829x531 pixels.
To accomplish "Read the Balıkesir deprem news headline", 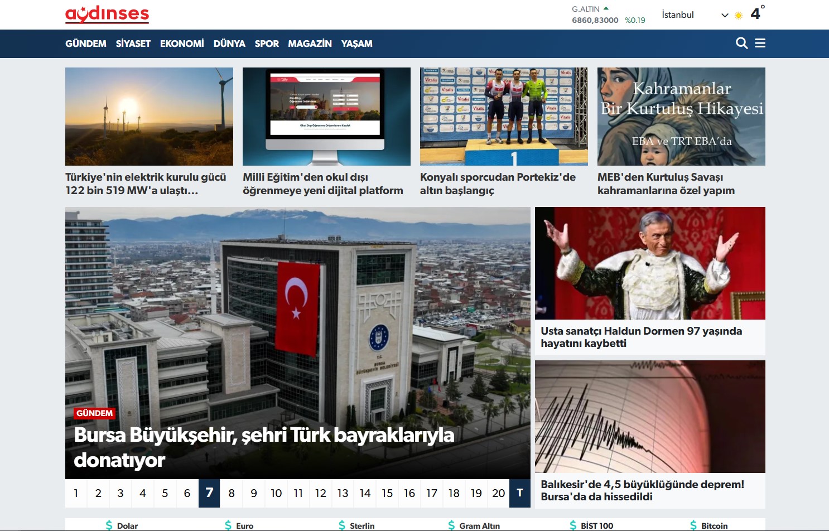I will click(x=642, y=490).
